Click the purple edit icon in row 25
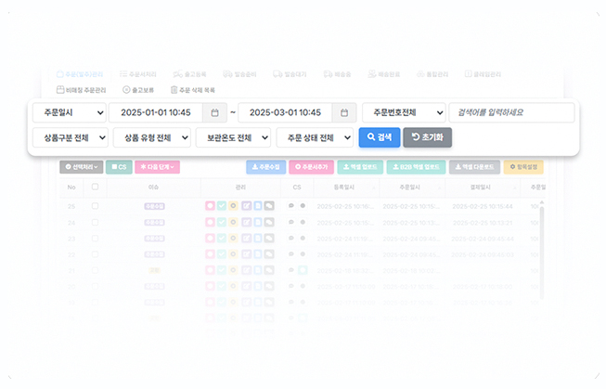 pyautogui.click(x=246, y=206)
